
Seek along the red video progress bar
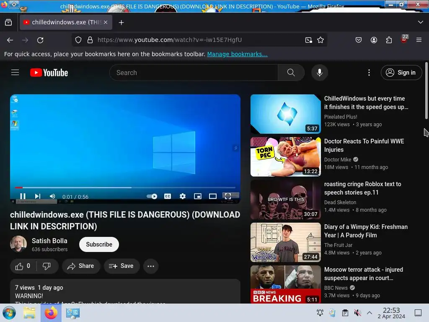click(125, 187)
